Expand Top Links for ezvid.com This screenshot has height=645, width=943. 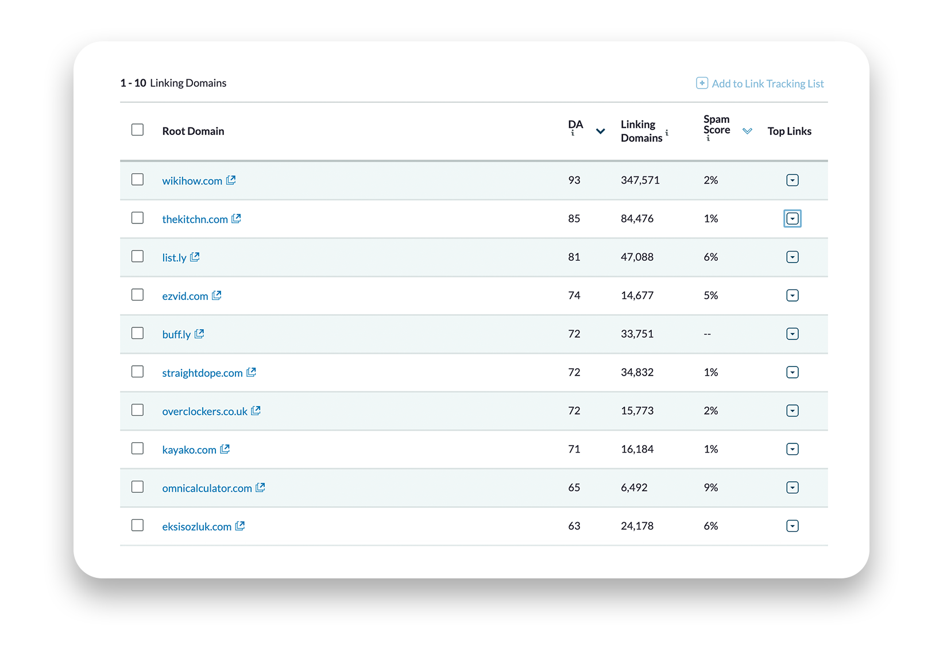[x=793, y=296]
